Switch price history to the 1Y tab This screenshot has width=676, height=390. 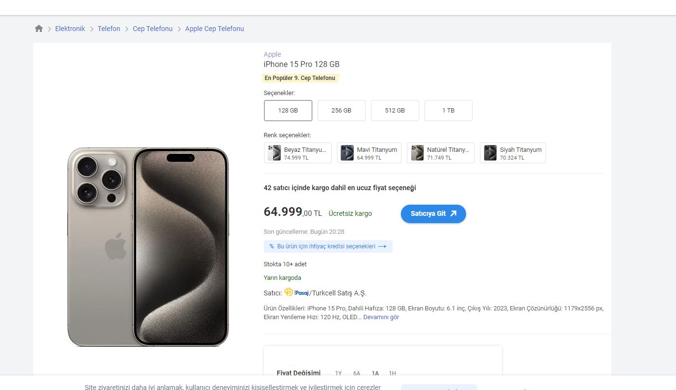coord(338,373)
